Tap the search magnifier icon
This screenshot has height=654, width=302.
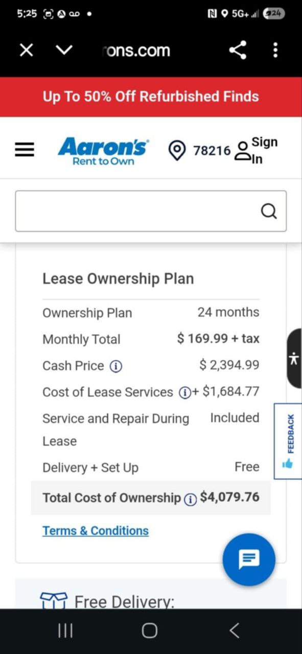tap(269, 211)
